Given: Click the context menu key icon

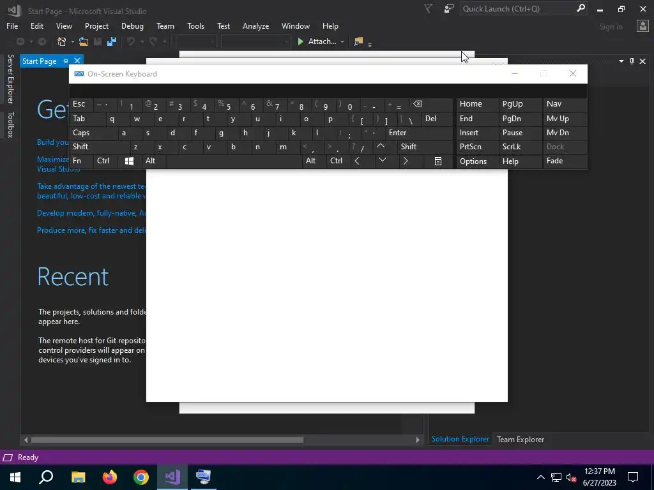Looking at the screenshot, I should tap(438, 161).
